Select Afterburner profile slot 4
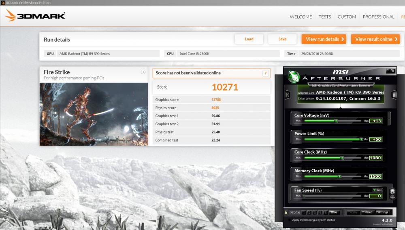The image size is (405, 230). (320, 213)
